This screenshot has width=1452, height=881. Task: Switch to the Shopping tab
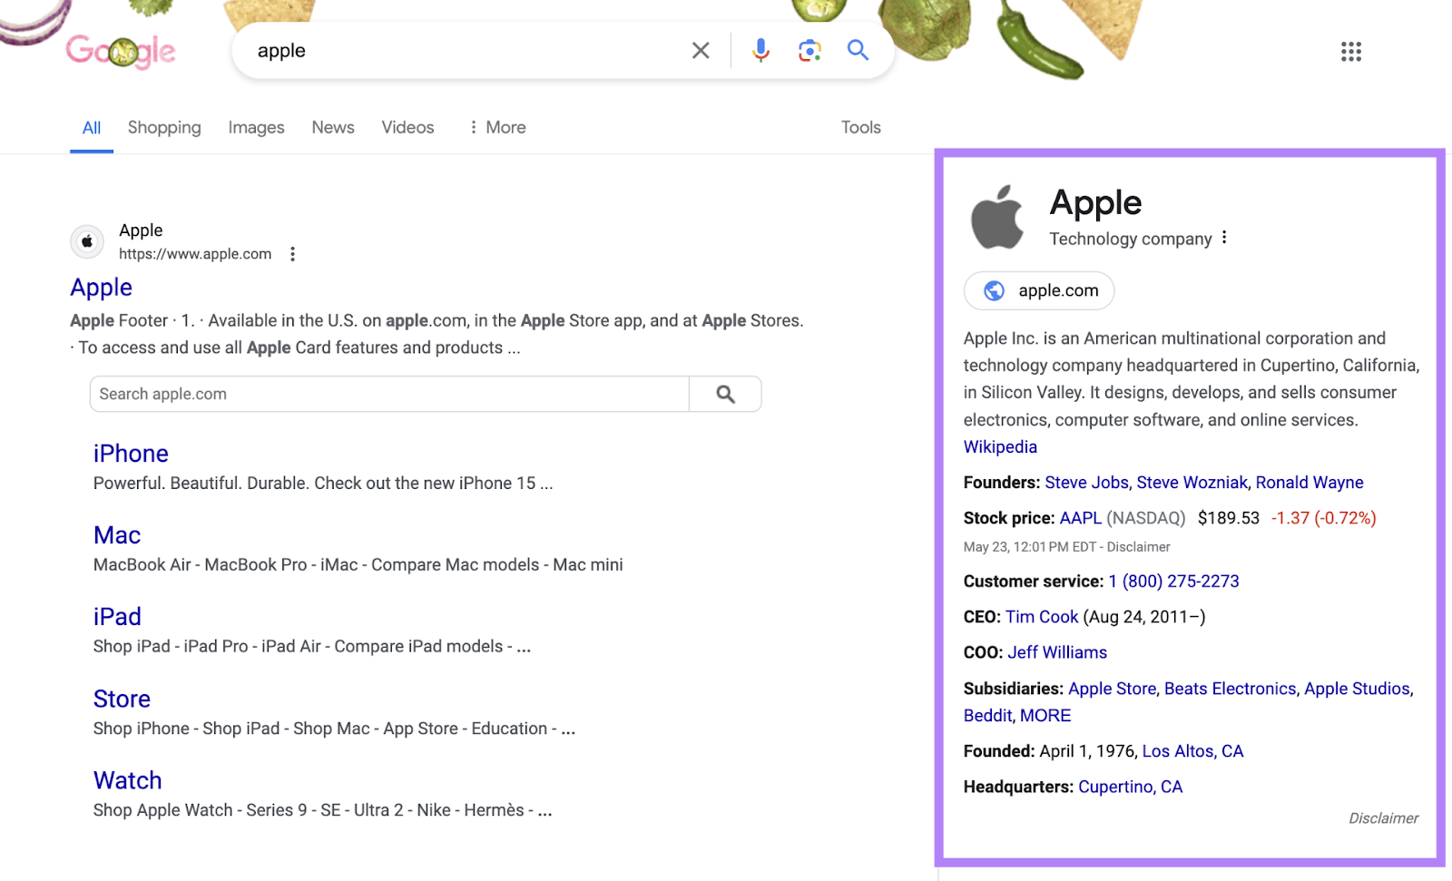click(x=164, y=127)
